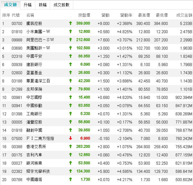Click the 排序 column header
193x185 pixels.
(x=6, y=15)
